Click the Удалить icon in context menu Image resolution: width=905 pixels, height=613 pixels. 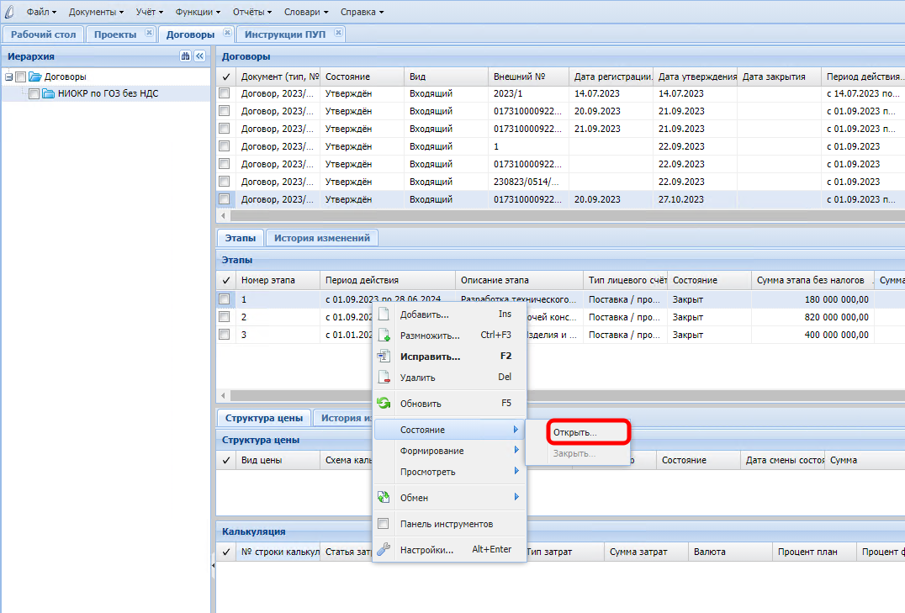384,378
